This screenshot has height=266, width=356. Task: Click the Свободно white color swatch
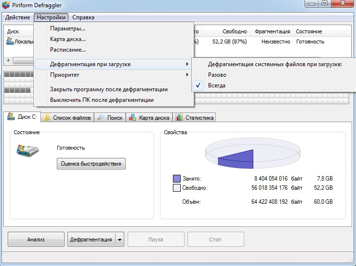coord(177,188)
